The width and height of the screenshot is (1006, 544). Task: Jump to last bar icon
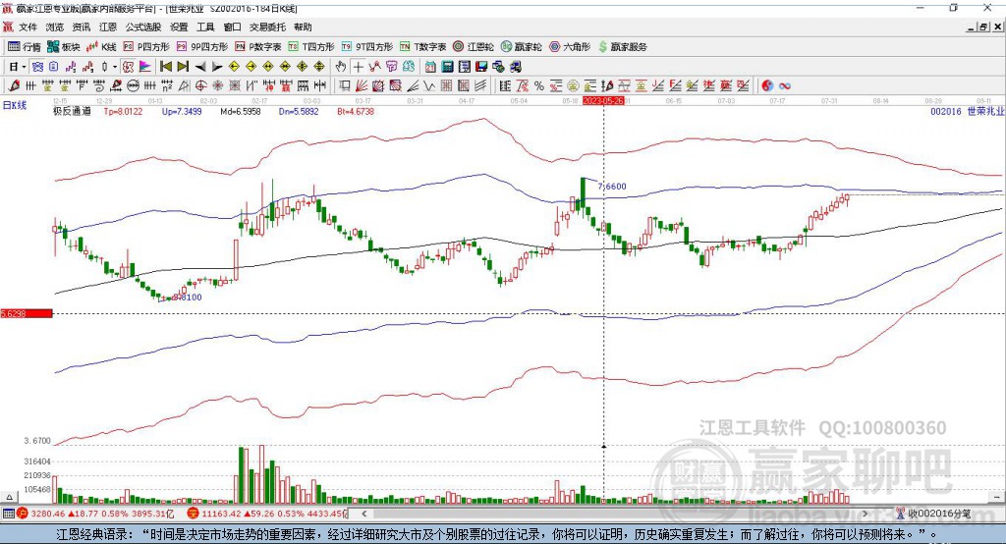[183, 67]
